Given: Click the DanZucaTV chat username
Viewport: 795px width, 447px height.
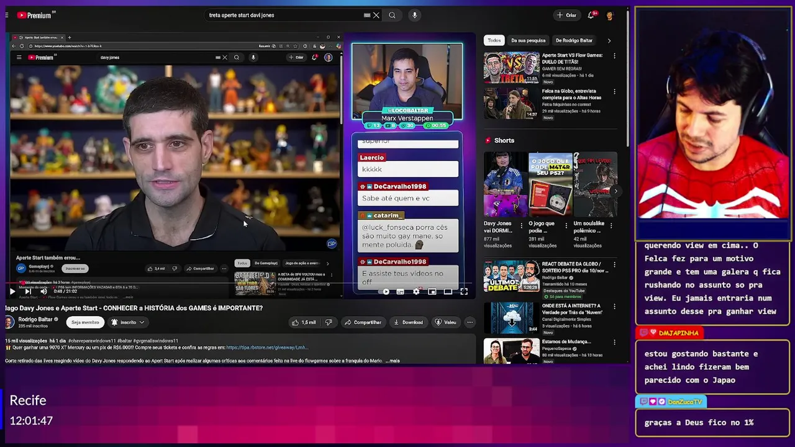Looking at the screenshot, I should coord(685,402).
